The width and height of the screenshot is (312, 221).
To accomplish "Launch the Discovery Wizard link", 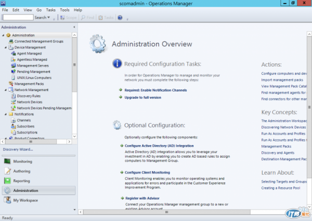I will point(18,149).
